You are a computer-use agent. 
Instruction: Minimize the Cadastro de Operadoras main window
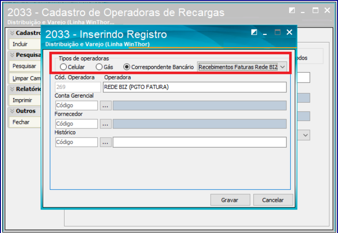click(303, 11)
